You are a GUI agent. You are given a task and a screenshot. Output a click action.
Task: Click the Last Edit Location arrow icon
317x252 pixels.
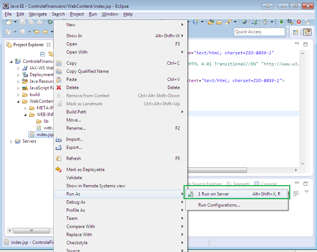pyautogui.click(x=36, y=32)
